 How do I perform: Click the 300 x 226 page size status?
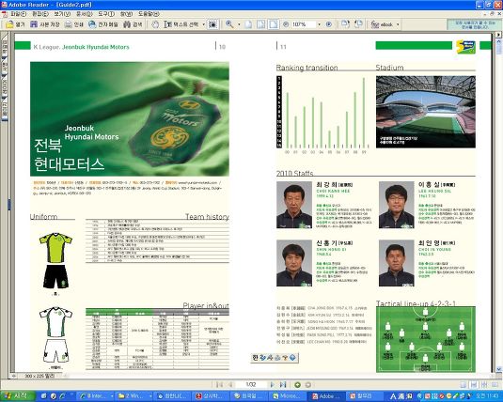pyautogui.click(x=39, y=376)
